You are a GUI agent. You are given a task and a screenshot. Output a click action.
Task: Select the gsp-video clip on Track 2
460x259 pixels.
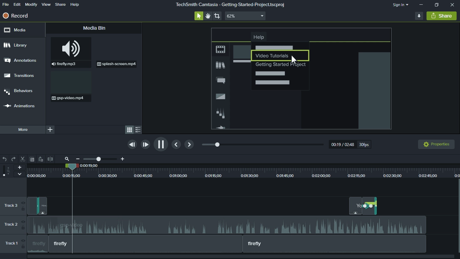click(x=226, y=225)
